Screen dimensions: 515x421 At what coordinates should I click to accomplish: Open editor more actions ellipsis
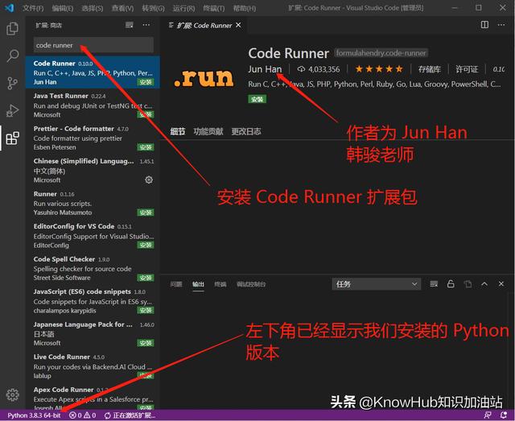point(501,25)
